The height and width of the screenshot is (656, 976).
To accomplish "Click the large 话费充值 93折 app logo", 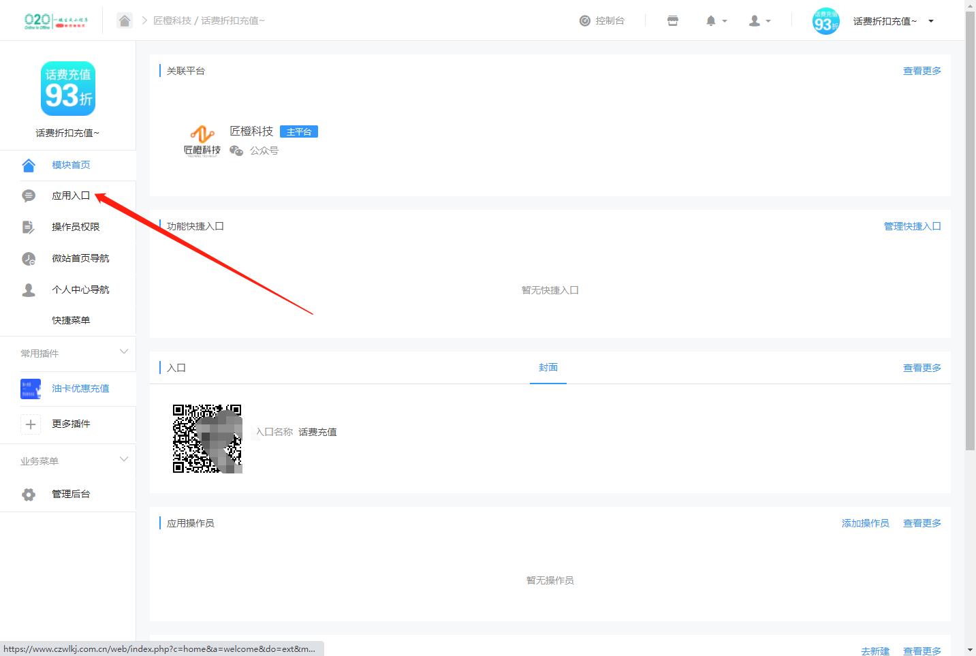I will 68,89.
